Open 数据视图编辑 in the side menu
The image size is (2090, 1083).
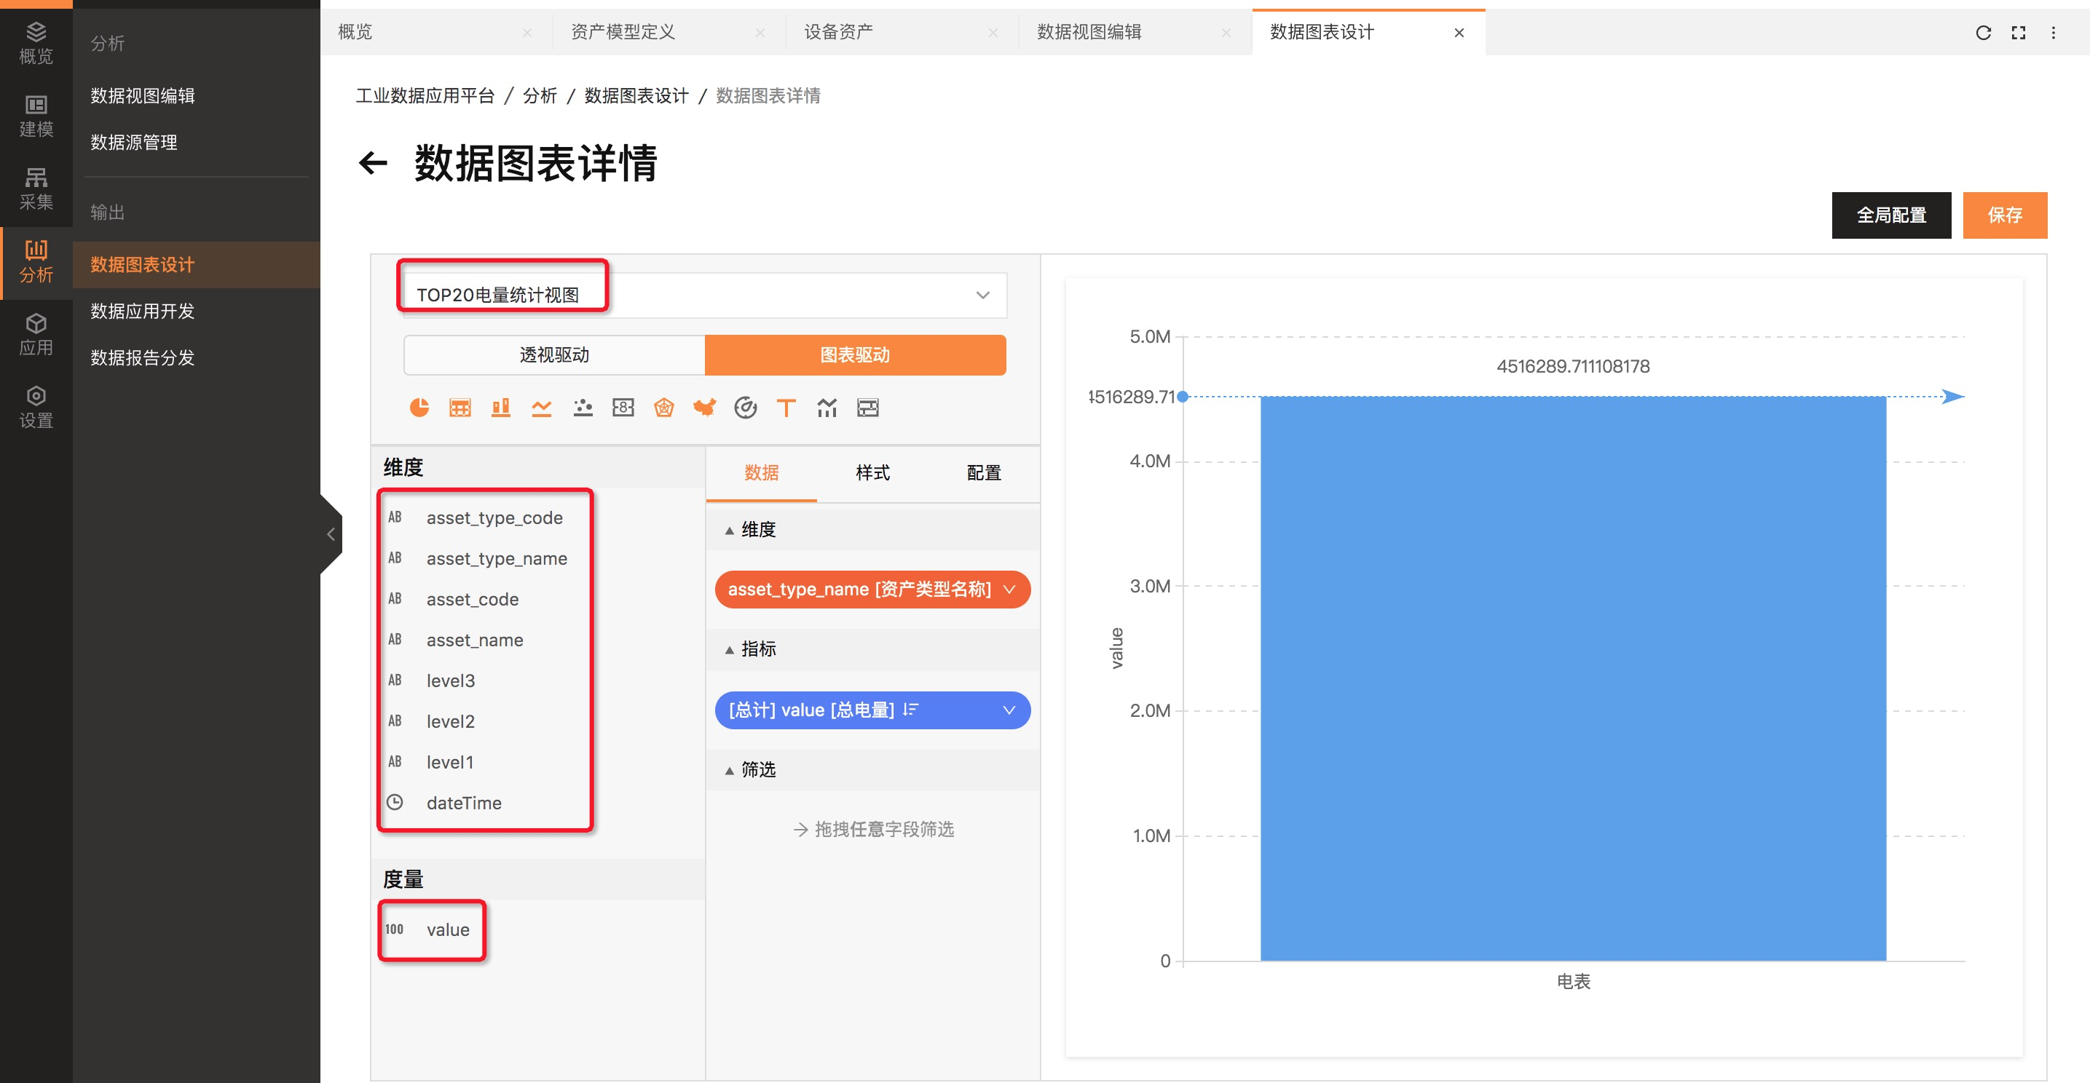[143, 95]
